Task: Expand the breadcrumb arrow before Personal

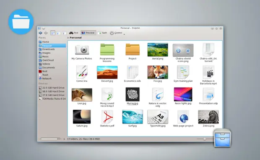Action: coord(68,38)
